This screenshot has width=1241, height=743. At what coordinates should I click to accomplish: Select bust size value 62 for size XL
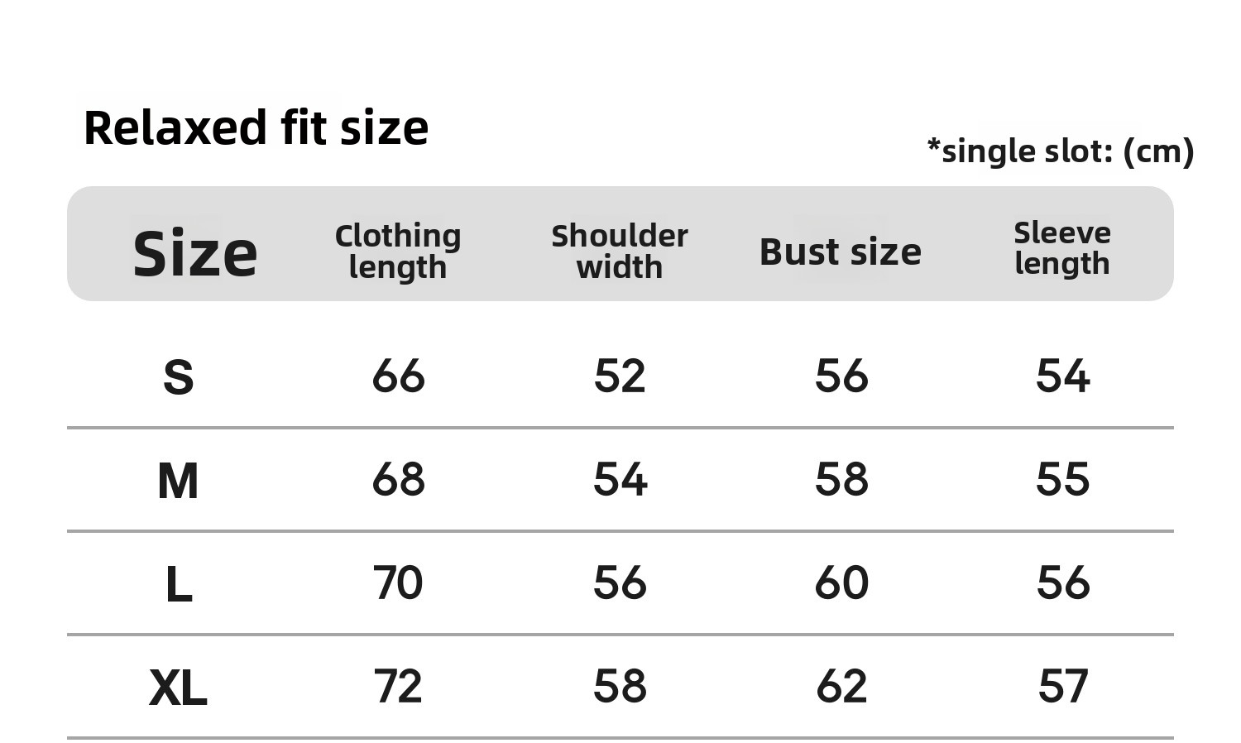tap(841, 687)
